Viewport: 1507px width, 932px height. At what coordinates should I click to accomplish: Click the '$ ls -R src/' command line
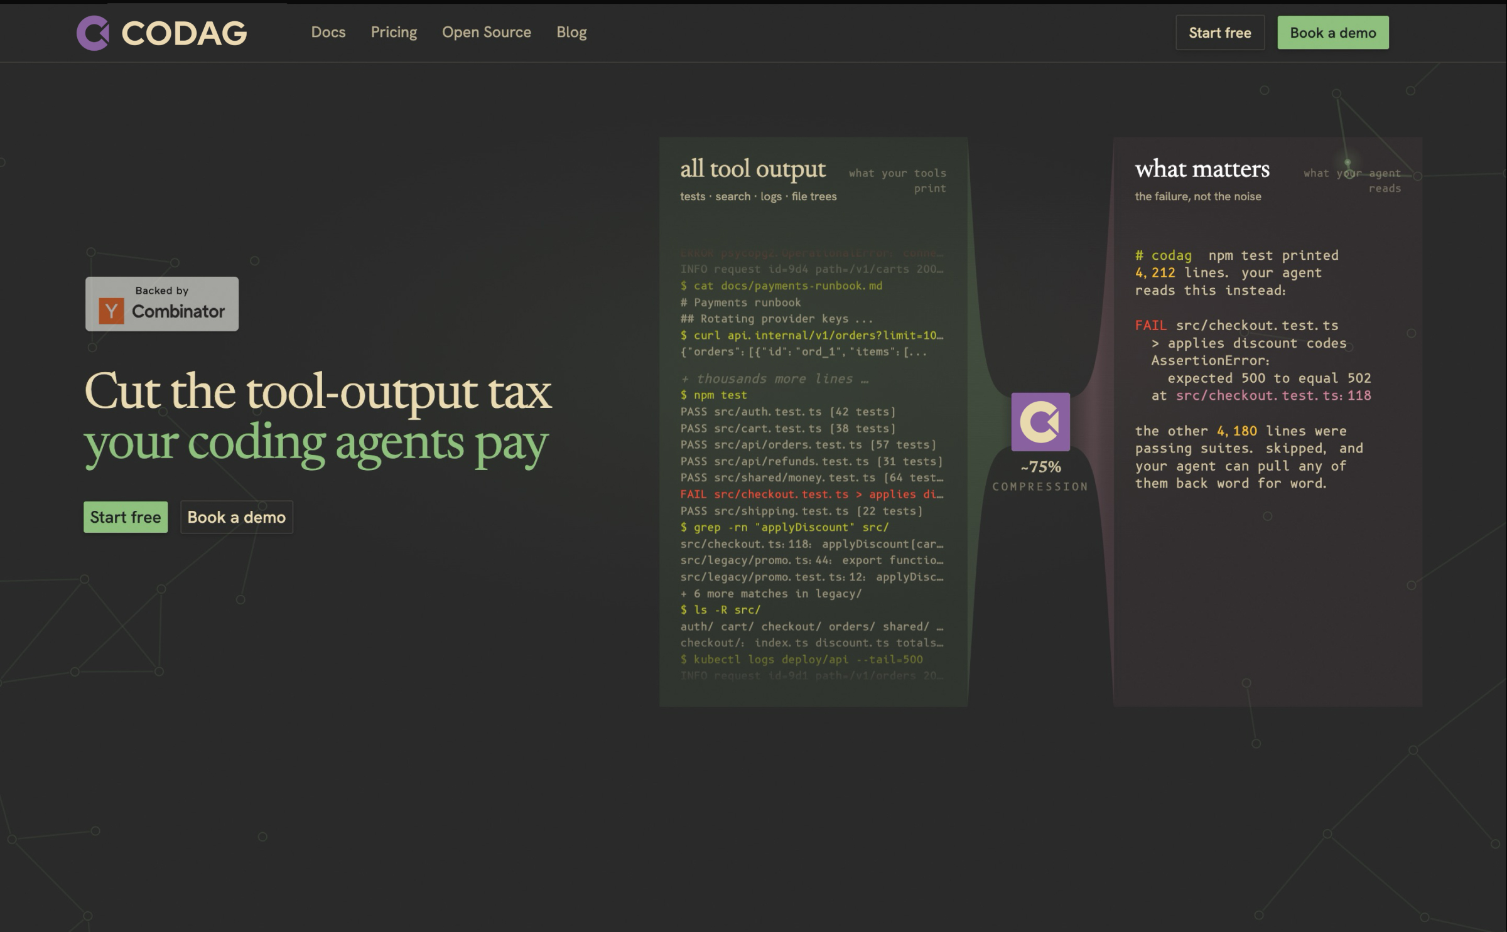tap(720, 610)
